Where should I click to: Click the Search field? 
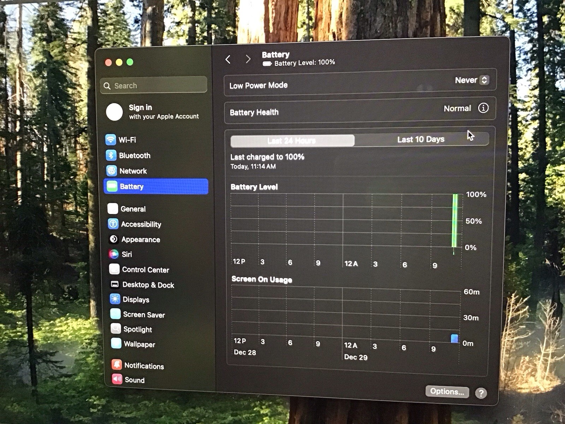click(x=154, y=86)
